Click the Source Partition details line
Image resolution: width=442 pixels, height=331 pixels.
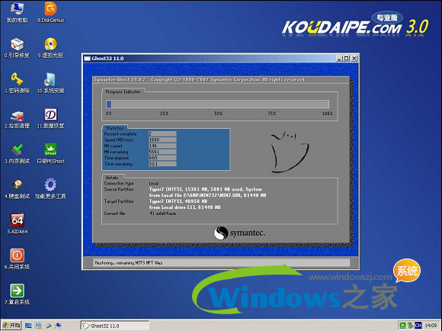pos(206,189)
